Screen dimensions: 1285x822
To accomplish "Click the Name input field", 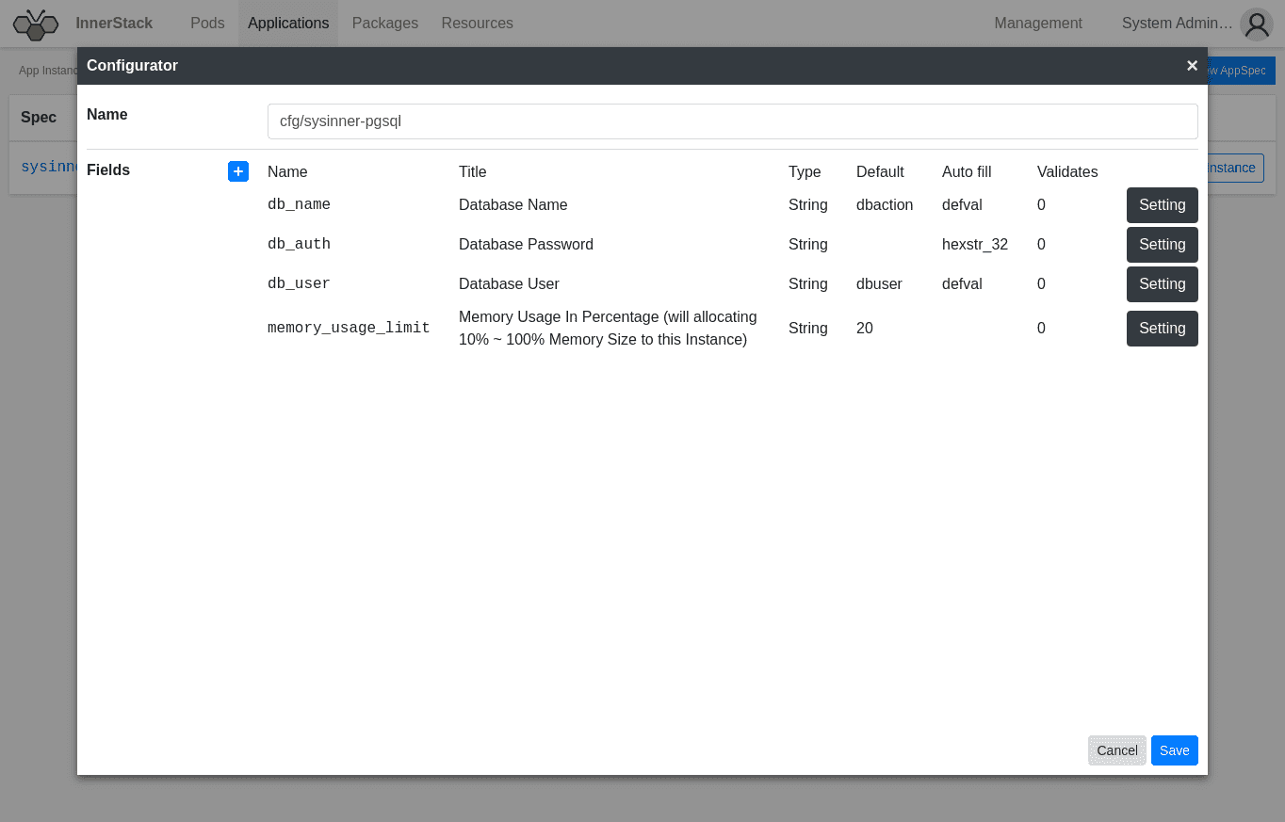I will tap(732, 121).
